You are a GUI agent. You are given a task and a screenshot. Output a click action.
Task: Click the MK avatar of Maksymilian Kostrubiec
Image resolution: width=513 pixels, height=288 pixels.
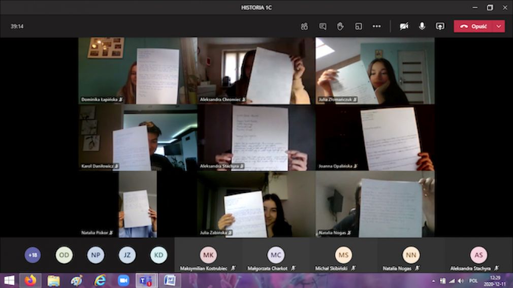click(x=208, y=254)
